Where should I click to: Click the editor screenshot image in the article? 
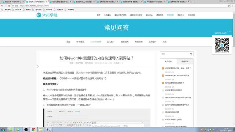pyautogui.click(x=97, y=118)
